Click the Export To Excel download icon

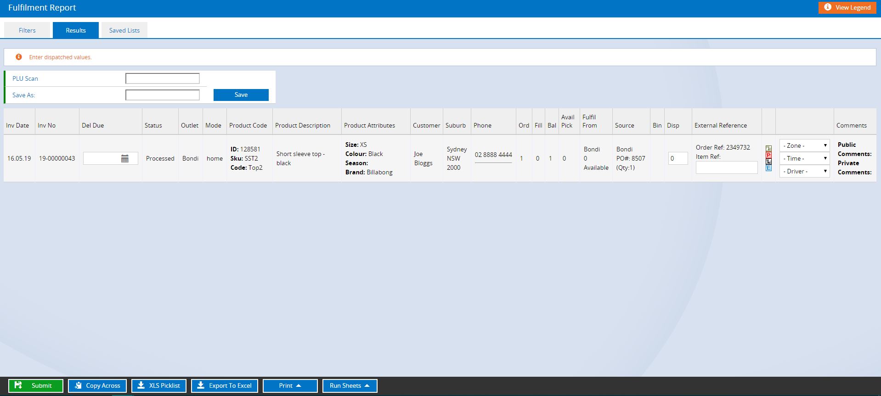201,385
